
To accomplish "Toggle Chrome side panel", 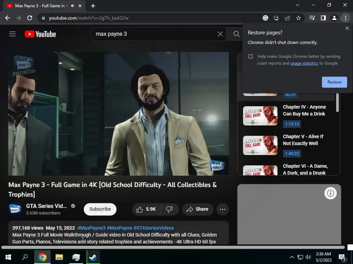I will coord(323,18).
